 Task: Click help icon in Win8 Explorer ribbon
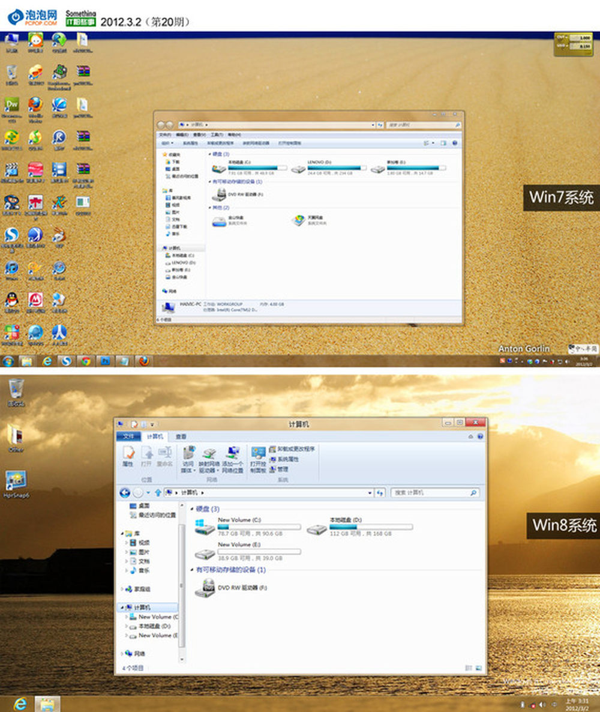coord(480,436)
